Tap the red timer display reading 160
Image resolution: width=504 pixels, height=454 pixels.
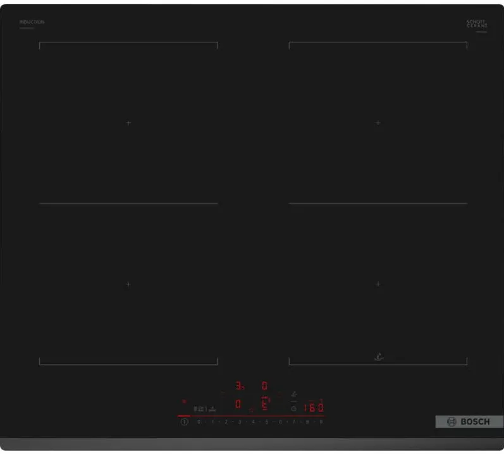pos(314,408)
